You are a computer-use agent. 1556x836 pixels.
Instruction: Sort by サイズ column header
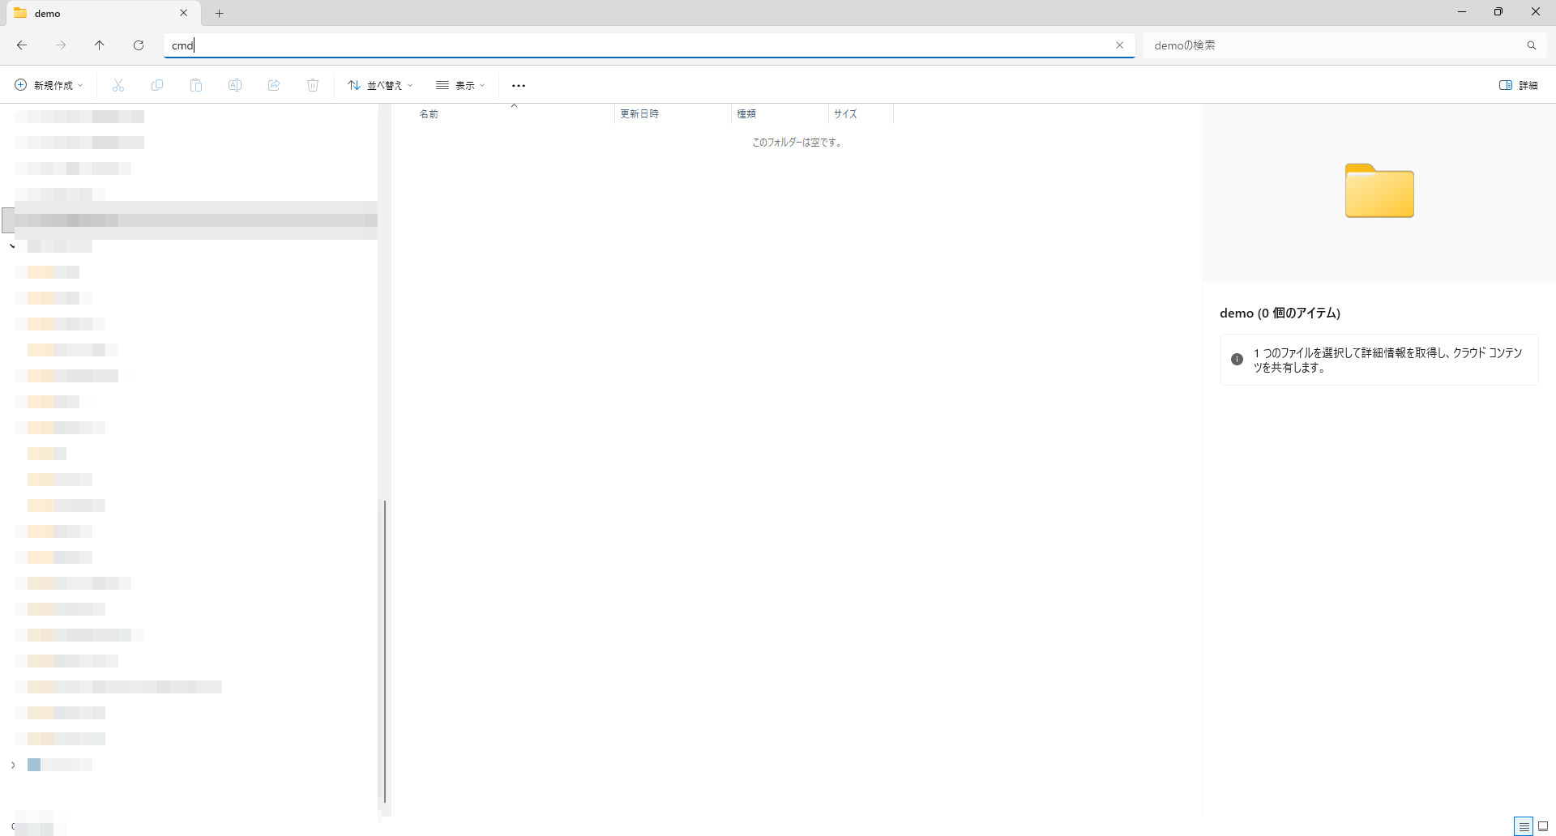tap(861, 113)
